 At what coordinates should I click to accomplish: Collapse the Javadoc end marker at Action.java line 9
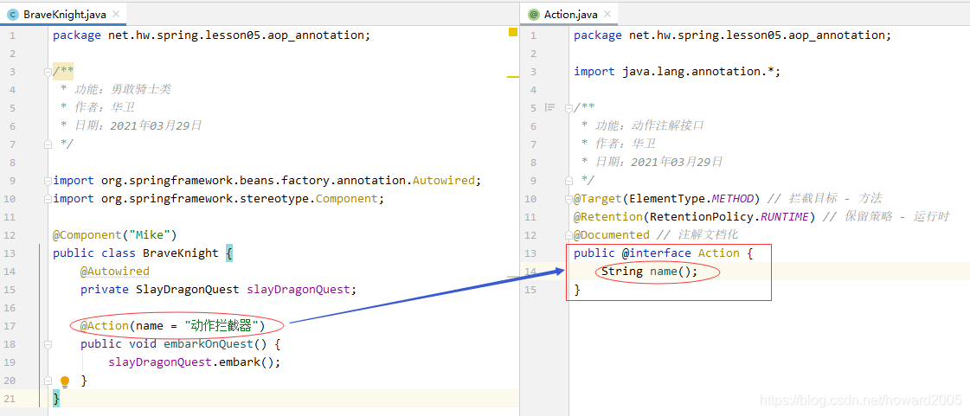[x=569, y=181]
